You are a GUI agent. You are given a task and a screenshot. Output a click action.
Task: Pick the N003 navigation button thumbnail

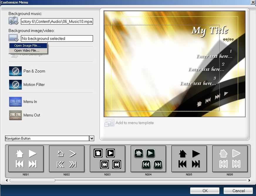click(x=107, y=159)
